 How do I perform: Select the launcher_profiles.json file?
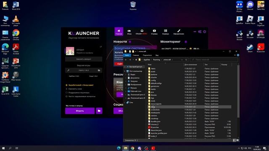(x=159, y=133)
